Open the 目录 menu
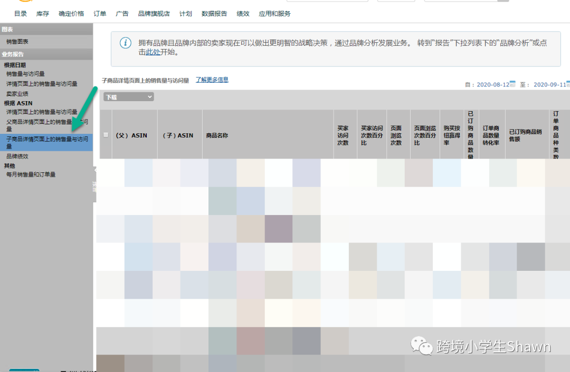 click(20, 14)
